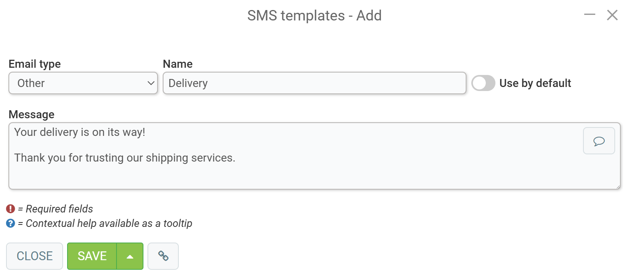Click the speech bubble icon in Message box
The image size is (628, 273).
(x=599, y=141)
